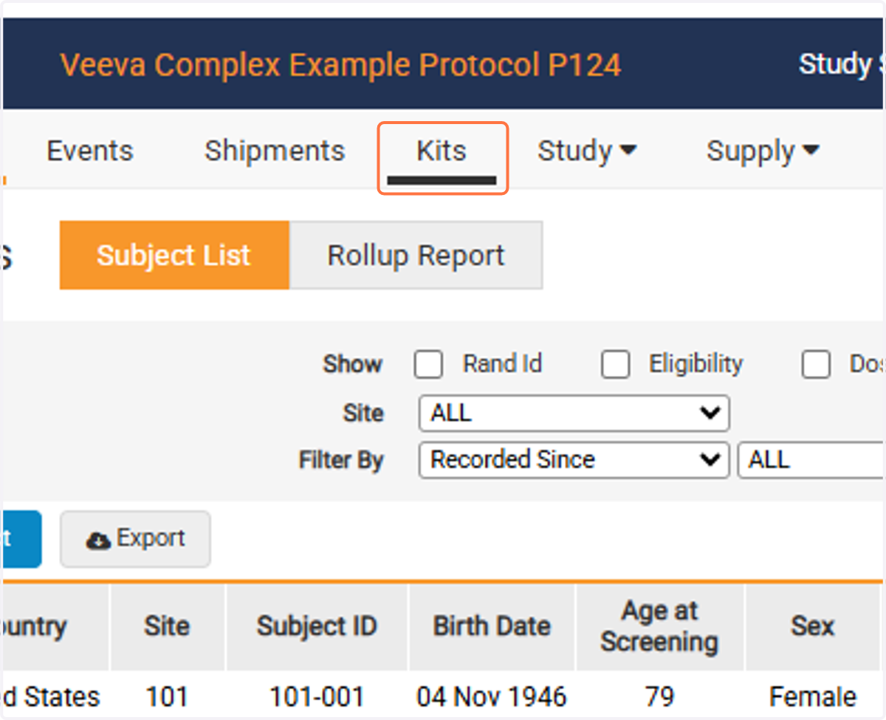Click the Veeva Complex Example Protocol title
The image size is (886, 720).
[340, 65]
